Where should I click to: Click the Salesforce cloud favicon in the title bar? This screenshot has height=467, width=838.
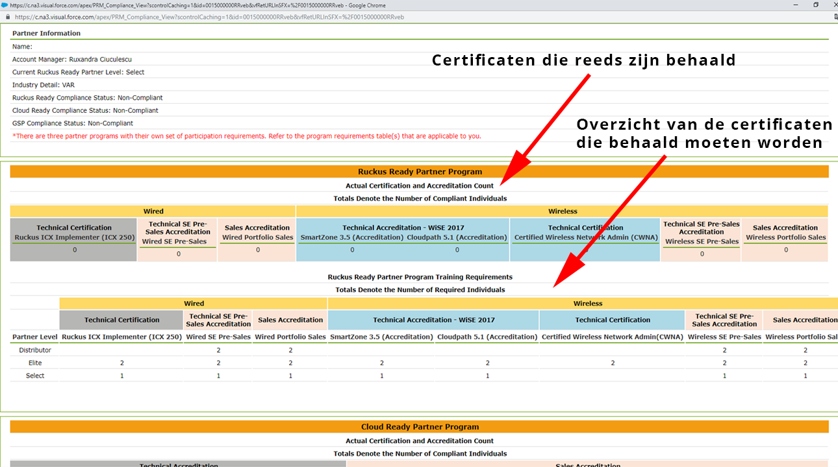point(5,5)
